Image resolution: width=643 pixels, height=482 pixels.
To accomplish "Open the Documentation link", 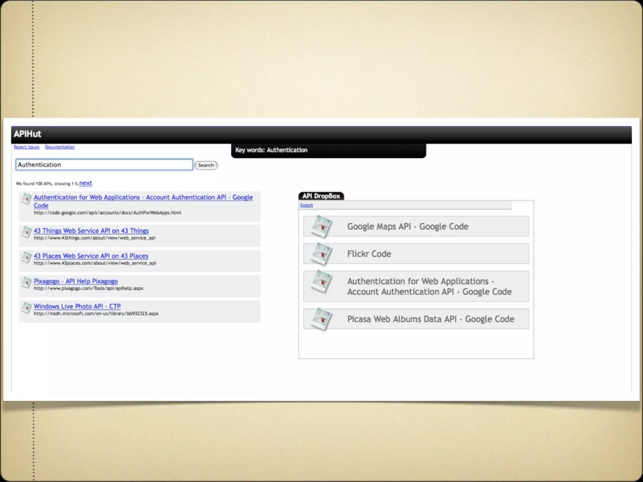I will (x=60, y=147).
